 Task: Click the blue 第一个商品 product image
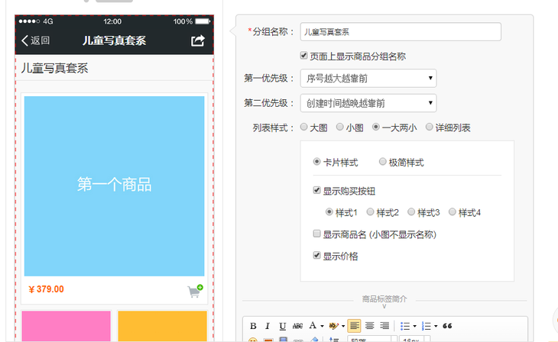click(114, 186)
